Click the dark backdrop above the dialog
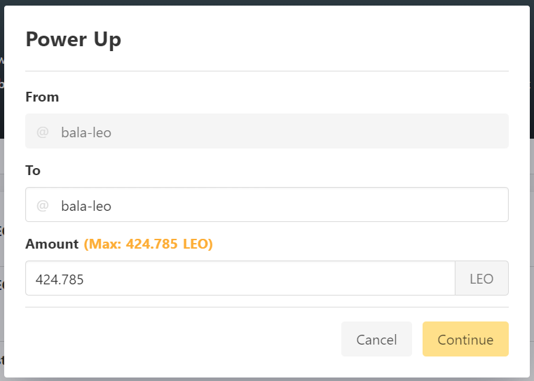Image resolution: width=534 pixels, height=381 pixels. (266, 2)
